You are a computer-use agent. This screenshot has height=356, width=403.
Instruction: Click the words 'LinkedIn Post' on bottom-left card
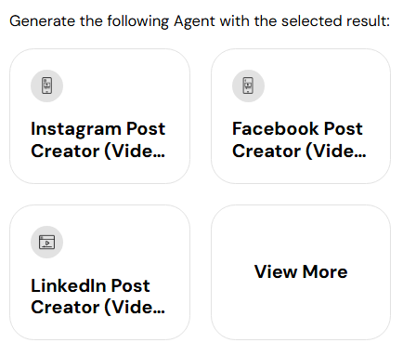pos(90,285)
